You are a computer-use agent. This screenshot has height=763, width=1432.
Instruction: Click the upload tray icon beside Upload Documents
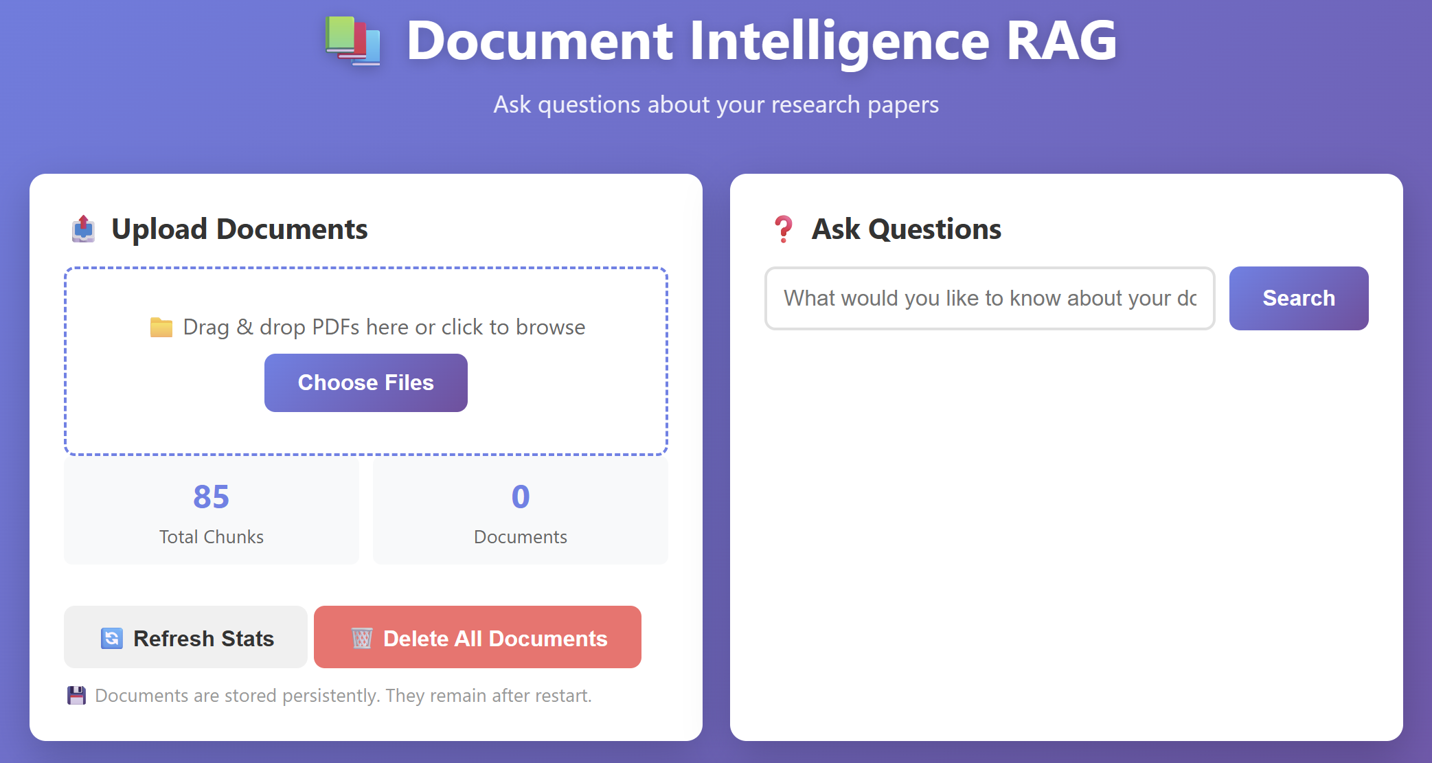tap(82, 229)
